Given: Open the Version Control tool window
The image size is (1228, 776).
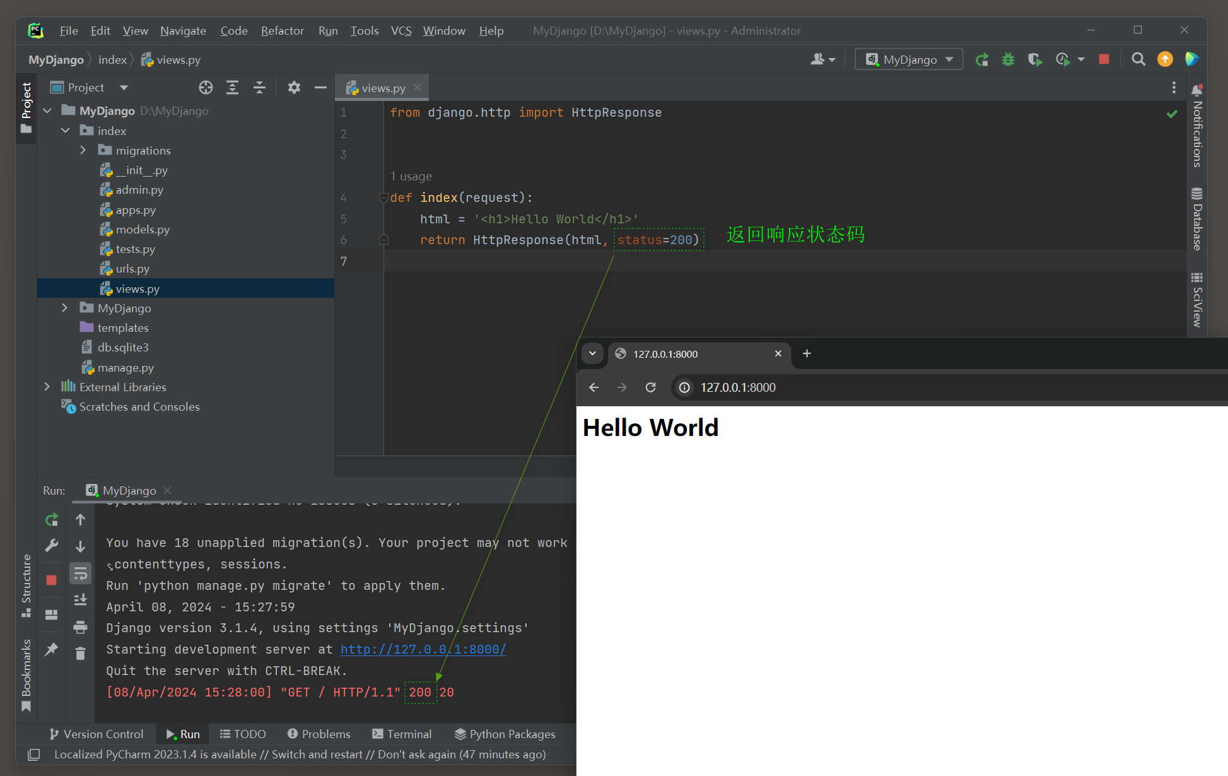Looking at the screenshot, I should coord(96,734).
